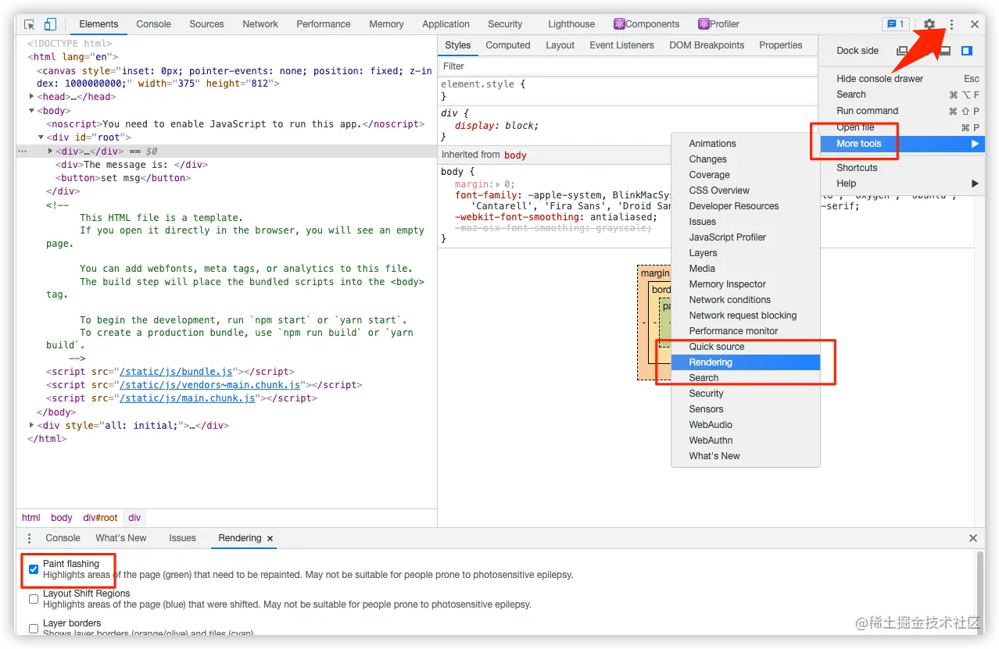The height and width of the screenshot is (649, 999).
Task: Open DevTools settings gear
Action: [929, 24]
